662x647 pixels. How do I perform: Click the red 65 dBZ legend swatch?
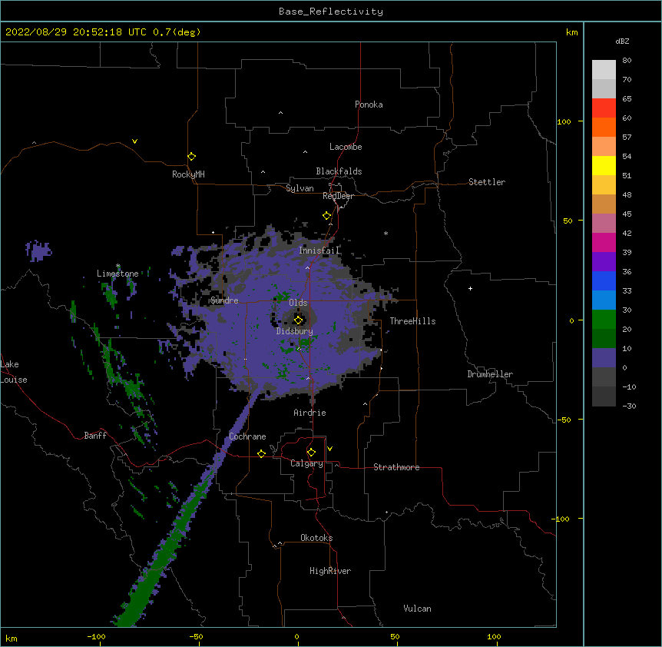pyautogui.click(x=604, y=108)
